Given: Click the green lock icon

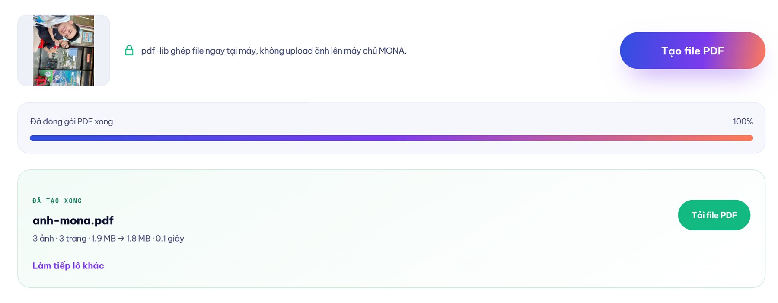Looking at the screenshot, I should [x=129, y=51].
